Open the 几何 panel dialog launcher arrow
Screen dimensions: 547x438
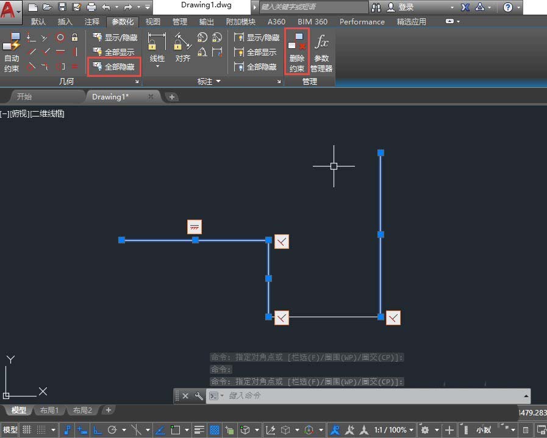point(137,81)
